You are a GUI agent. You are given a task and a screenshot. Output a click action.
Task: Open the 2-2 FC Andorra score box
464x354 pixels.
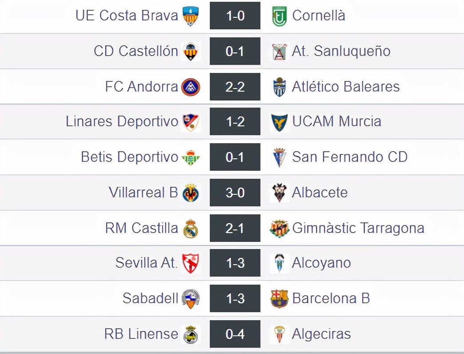tap(235, 87)
